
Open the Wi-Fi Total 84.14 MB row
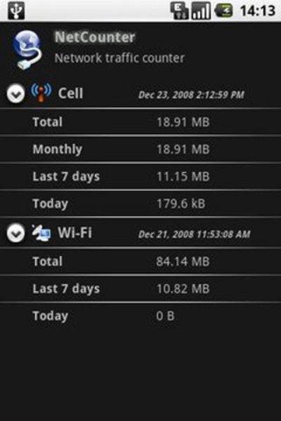pyautogui.click(x=140, y=262)
